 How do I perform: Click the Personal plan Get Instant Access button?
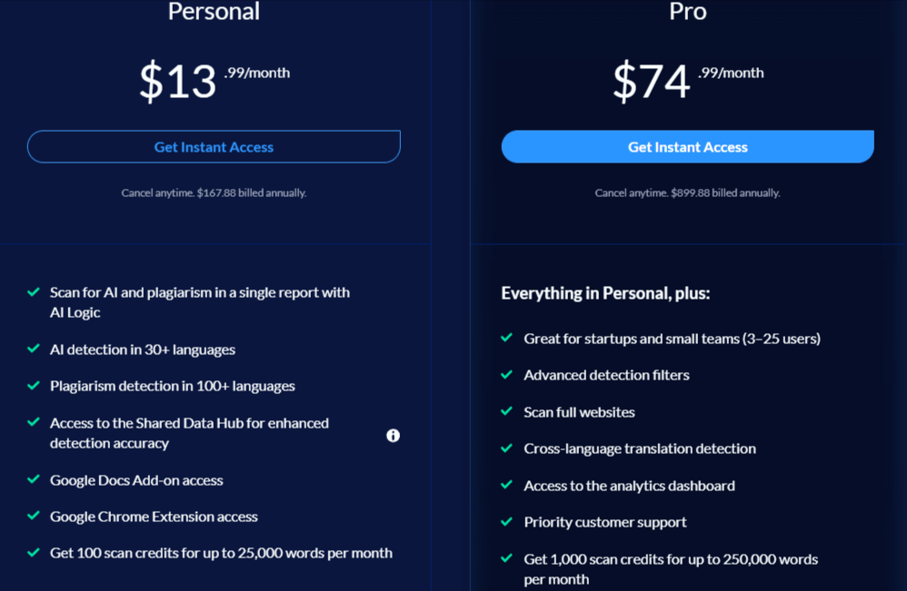click(214, 147)
